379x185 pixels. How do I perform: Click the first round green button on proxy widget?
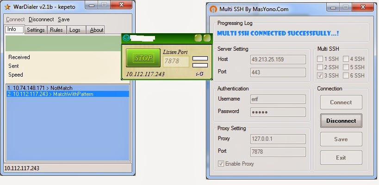(x=198, y=38)
